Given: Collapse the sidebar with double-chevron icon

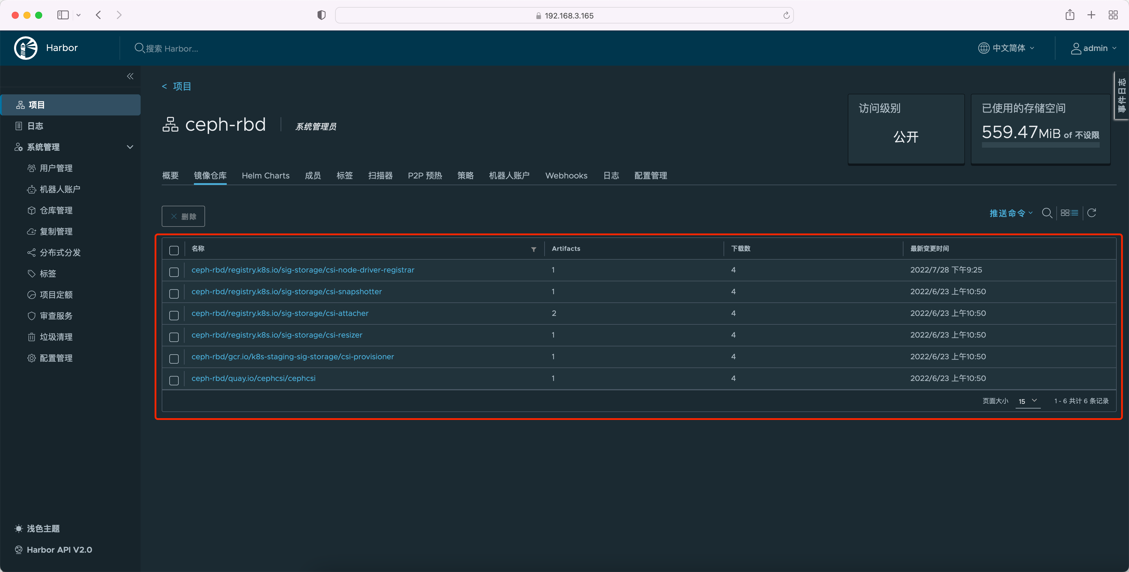Looking at the screenshot, I should [130, 76].
